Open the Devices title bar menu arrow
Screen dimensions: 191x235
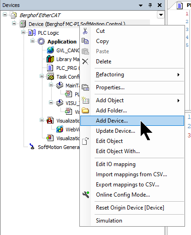tap(141, 6)
